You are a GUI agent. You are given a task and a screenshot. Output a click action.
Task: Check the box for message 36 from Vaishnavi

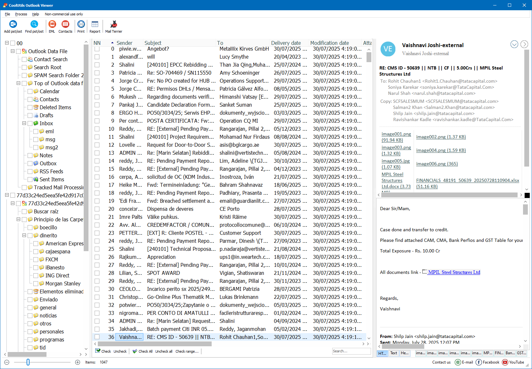pos(97,337)
